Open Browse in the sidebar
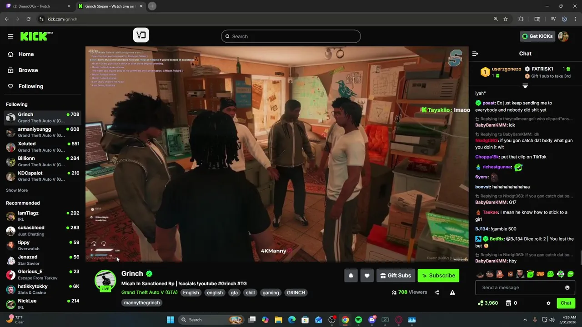This screenshot has width=582, height=327. [x=28, y=70]
